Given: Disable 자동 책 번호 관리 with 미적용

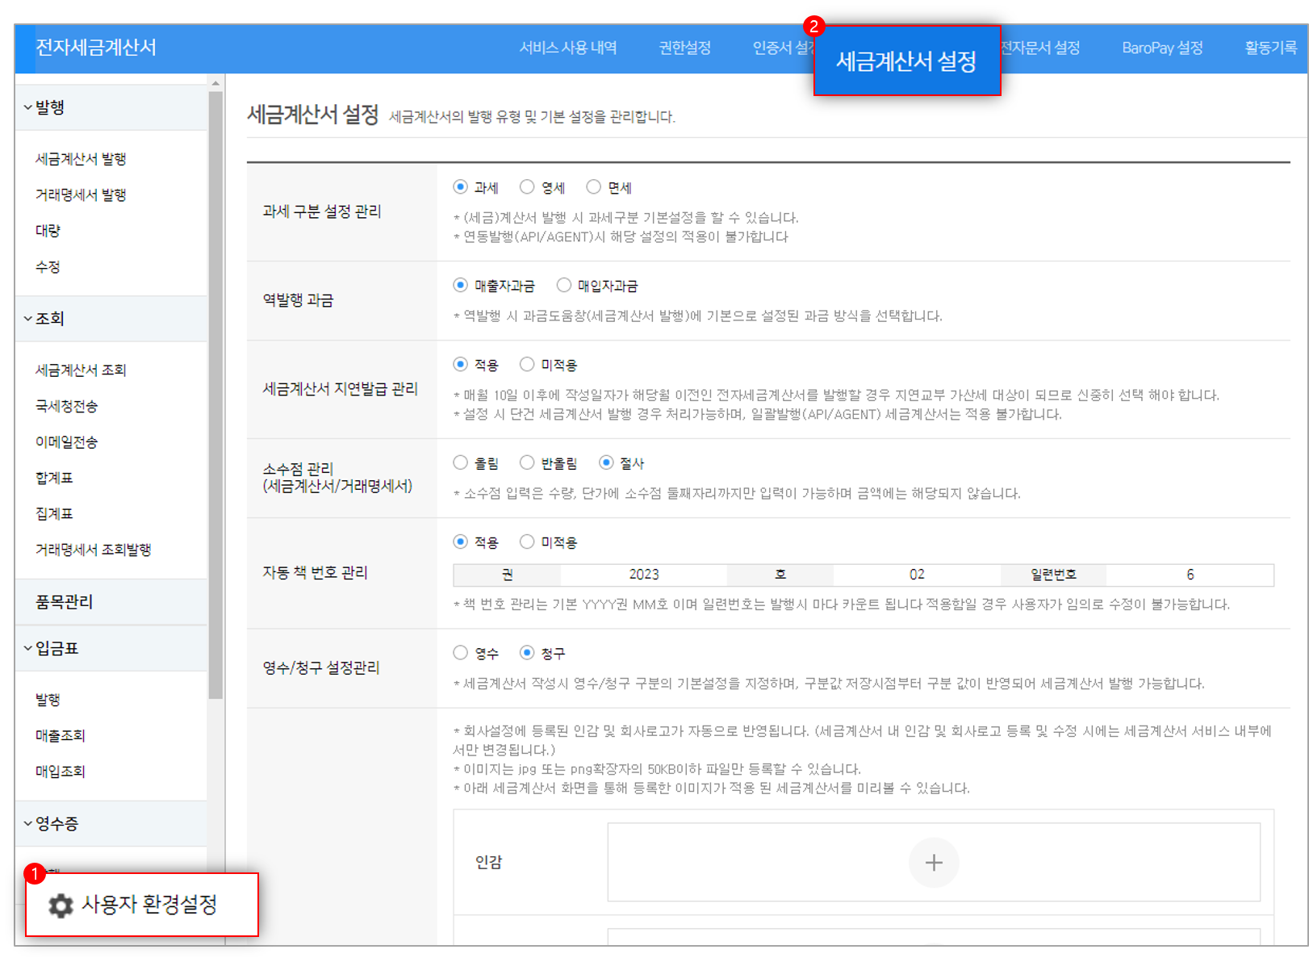Looking at the screenshot, I should [x=527, y=541].
